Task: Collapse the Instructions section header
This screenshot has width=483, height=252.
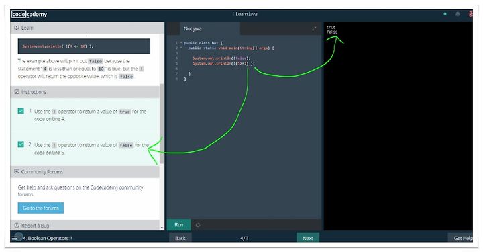Action: [85, 92]
